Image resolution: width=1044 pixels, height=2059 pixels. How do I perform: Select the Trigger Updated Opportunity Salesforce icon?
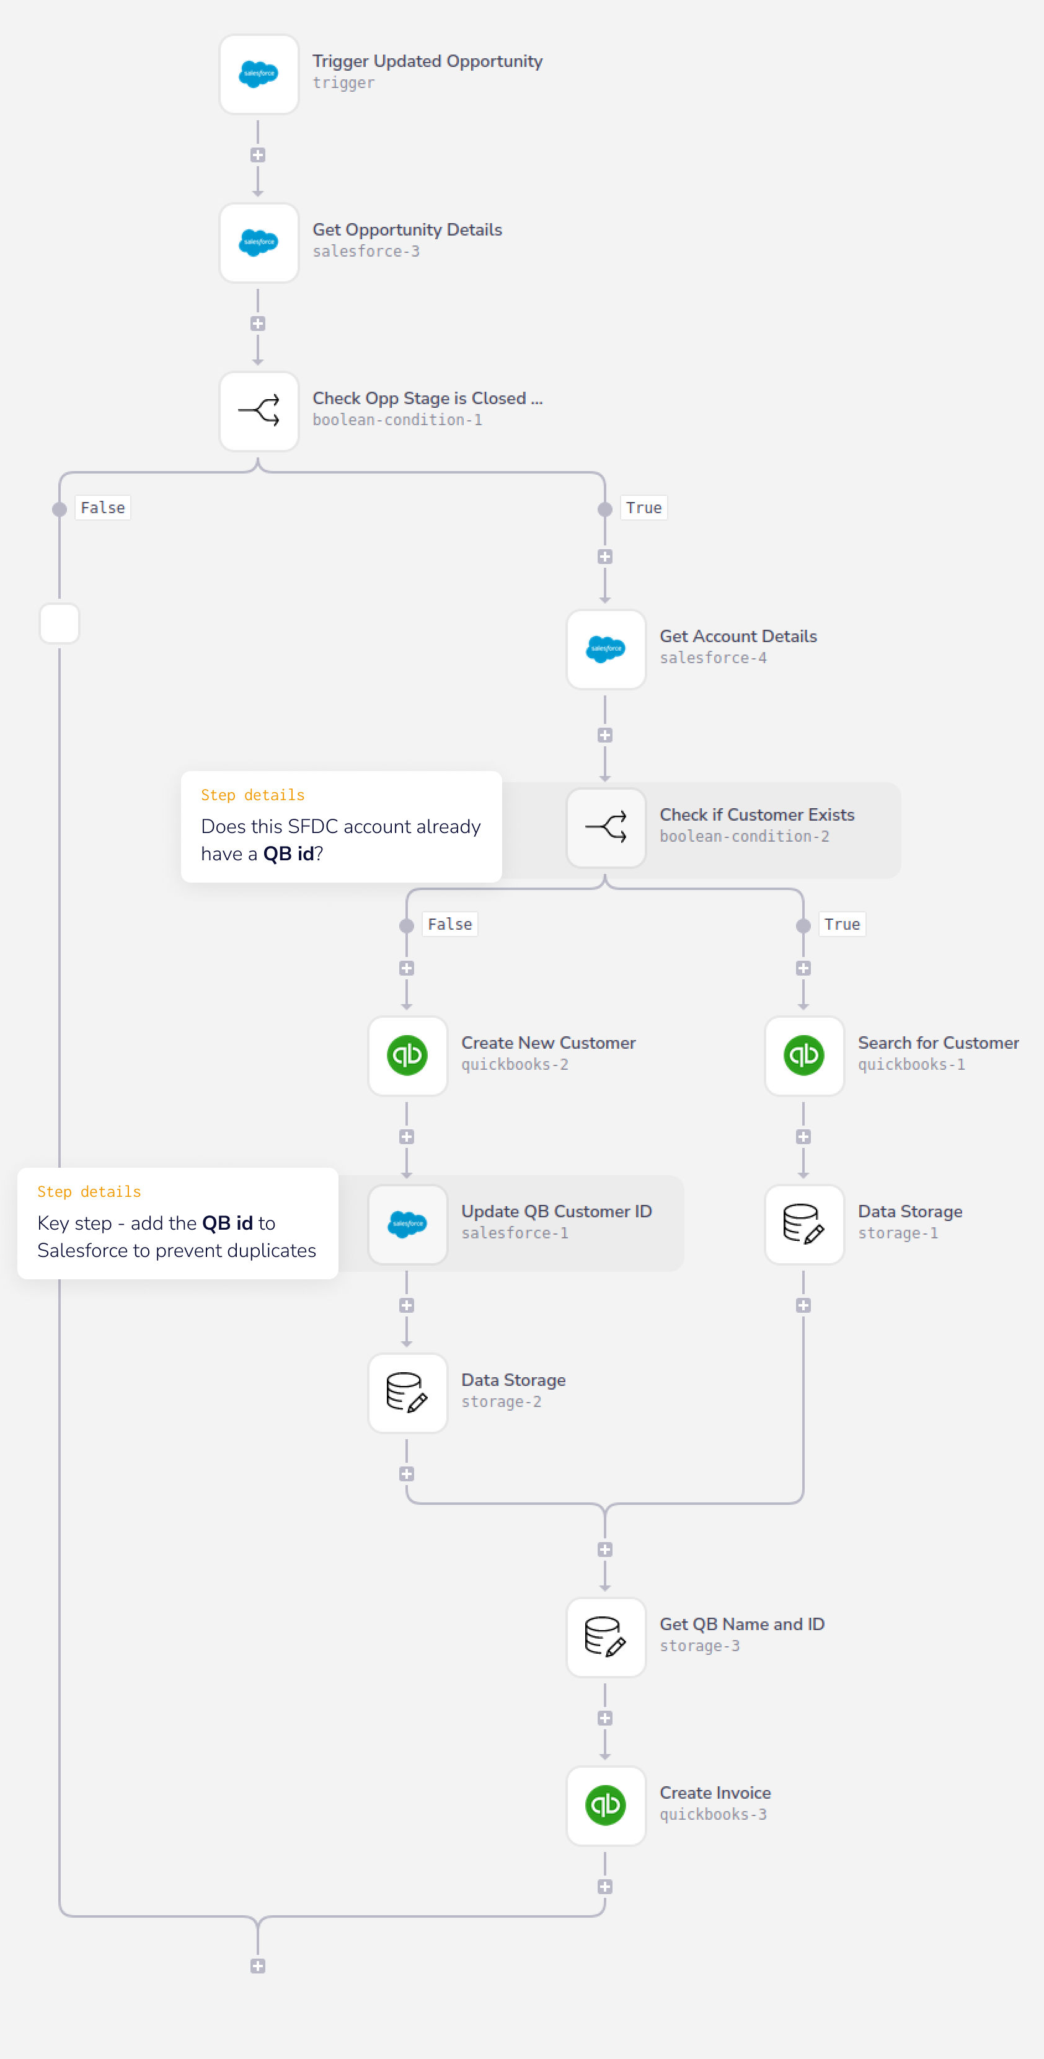click(257, 74)
